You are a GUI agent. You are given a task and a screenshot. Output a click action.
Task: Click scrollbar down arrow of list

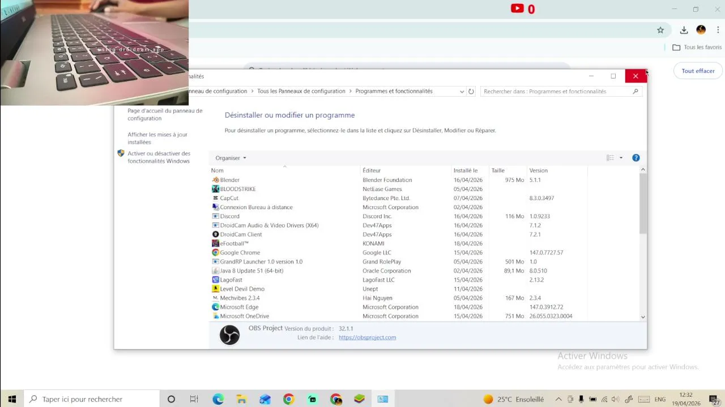pyautogui.click(x=643, y=317)
